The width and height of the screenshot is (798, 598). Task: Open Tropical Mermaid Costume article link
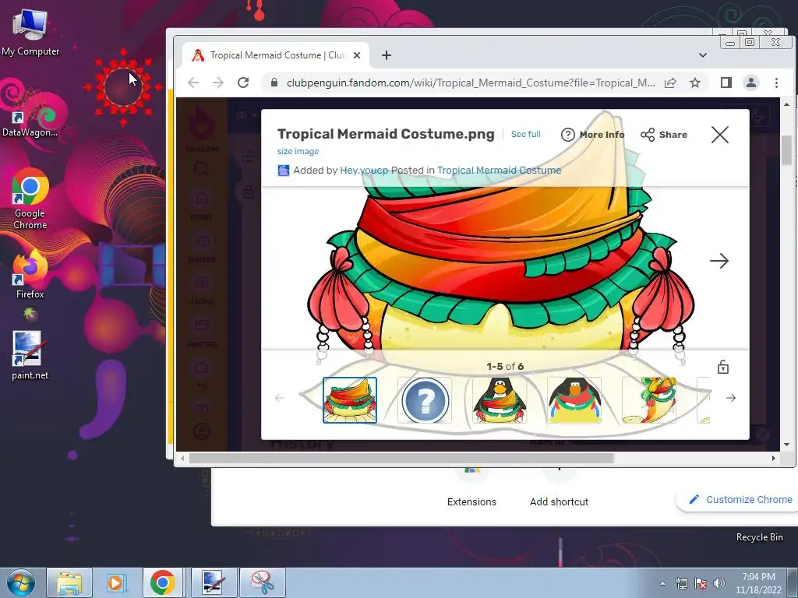(499, 171)
